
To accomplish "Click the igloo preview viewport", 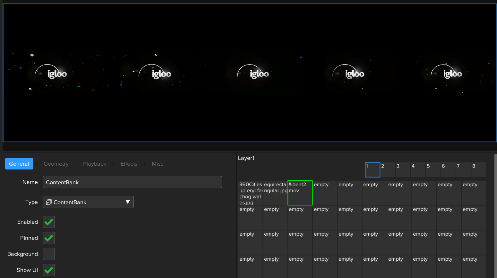I will coord(250,73).
